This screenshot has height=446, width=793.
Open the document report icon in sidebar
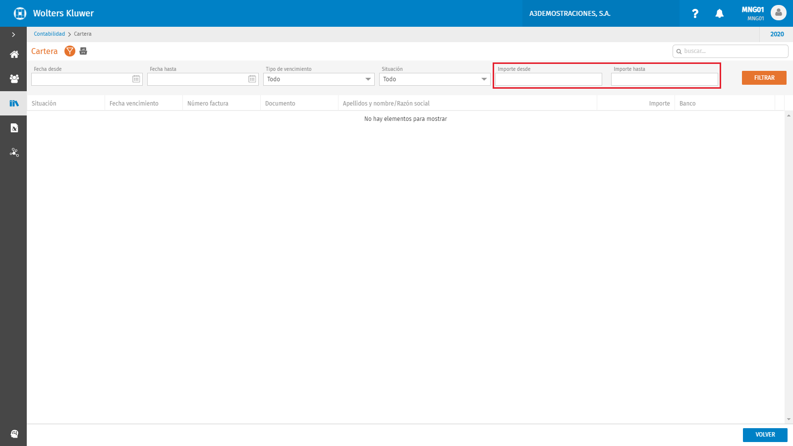tap(14, 128)
